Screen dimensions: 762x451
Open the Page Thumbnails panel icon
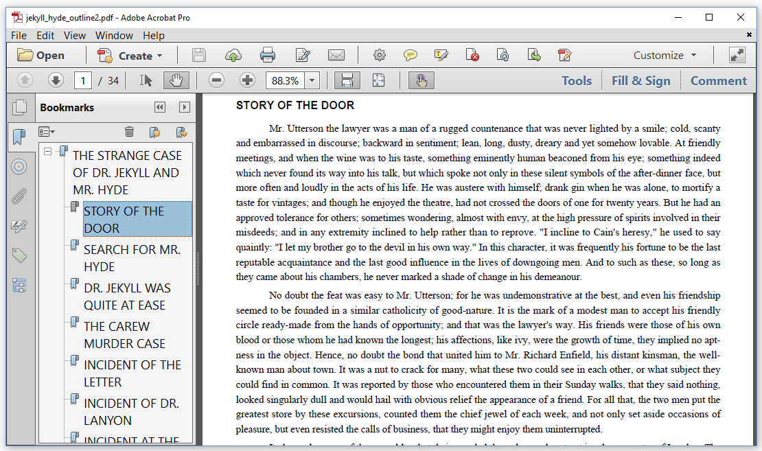(19, 107)
